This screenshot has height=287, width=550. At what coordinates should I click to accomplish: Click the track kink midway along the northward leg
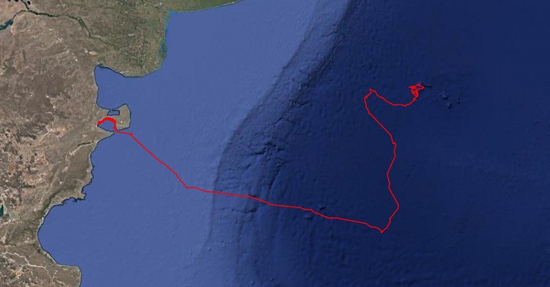(394, 143)
